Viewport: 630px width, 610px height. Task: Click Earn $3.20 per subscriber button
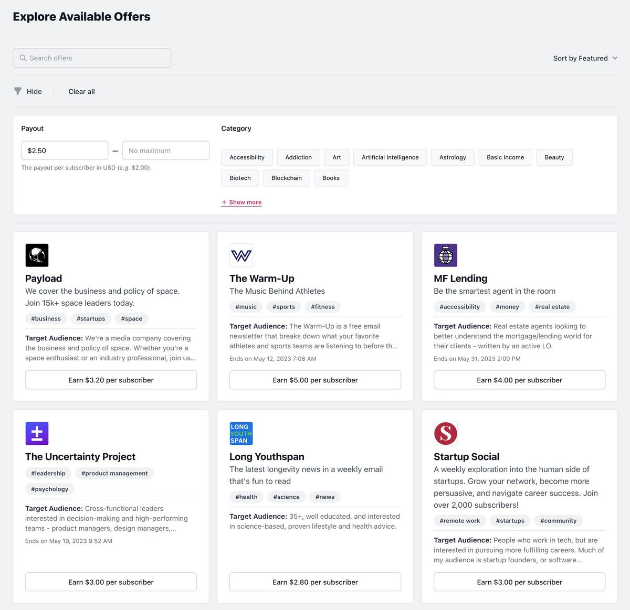[x=111, y=380]
